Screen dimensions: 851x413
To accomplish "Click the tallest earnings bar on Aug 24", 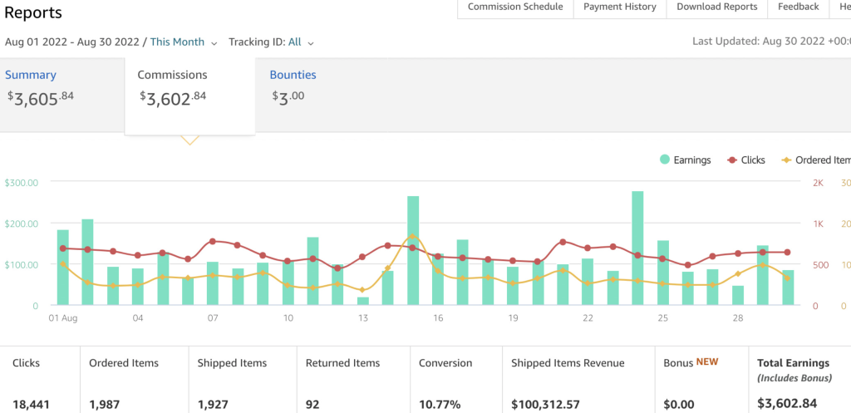I will click(637, 249).
